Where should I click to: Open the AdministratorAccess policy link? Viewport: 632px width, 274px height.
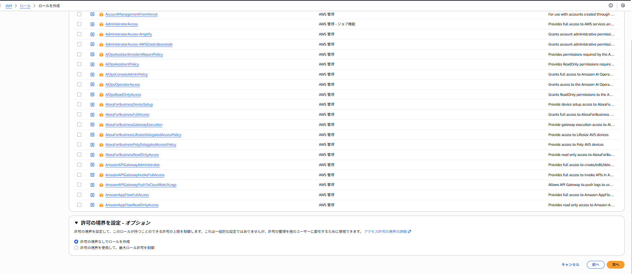click(x=121, y=24)
